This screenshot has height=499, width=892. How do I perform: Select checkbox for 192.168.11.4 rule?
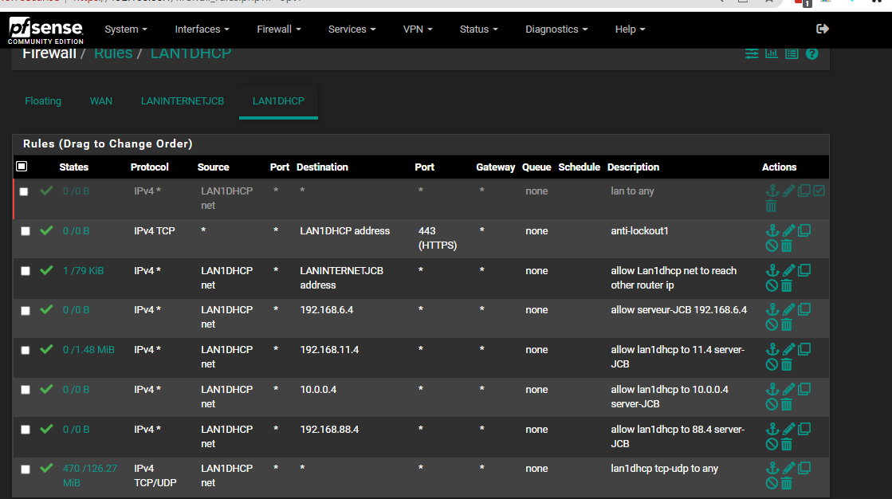(x=25, y=350)
